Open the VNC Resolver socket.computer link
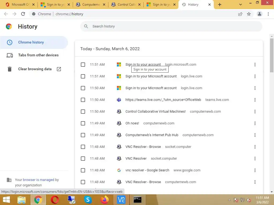Viewport: 274px width, 205px height. click(x=136, y=159)
